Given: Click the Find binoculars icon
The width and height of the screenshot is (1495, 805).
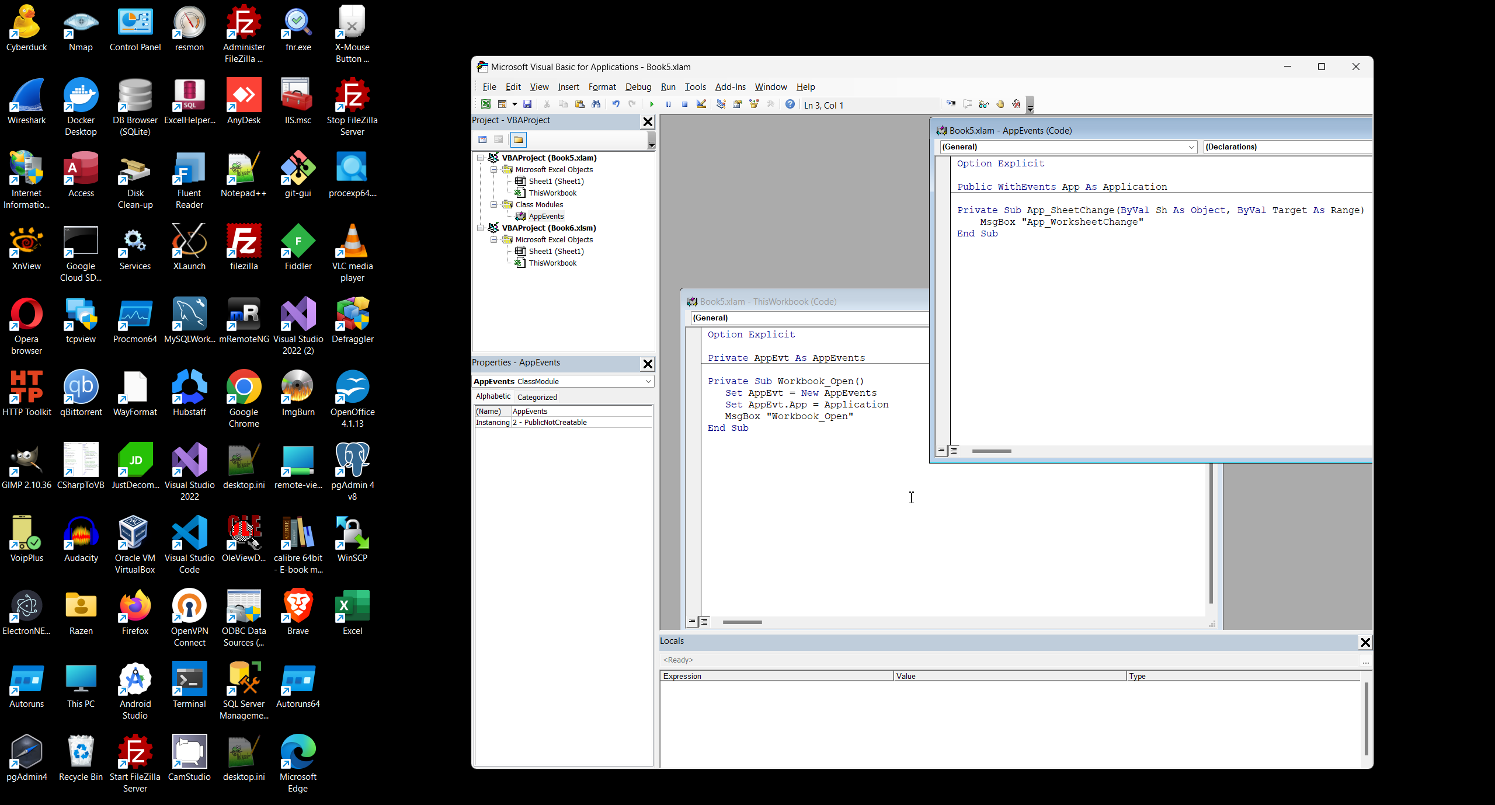Looking at the screenshot, I should click(596, 104).
